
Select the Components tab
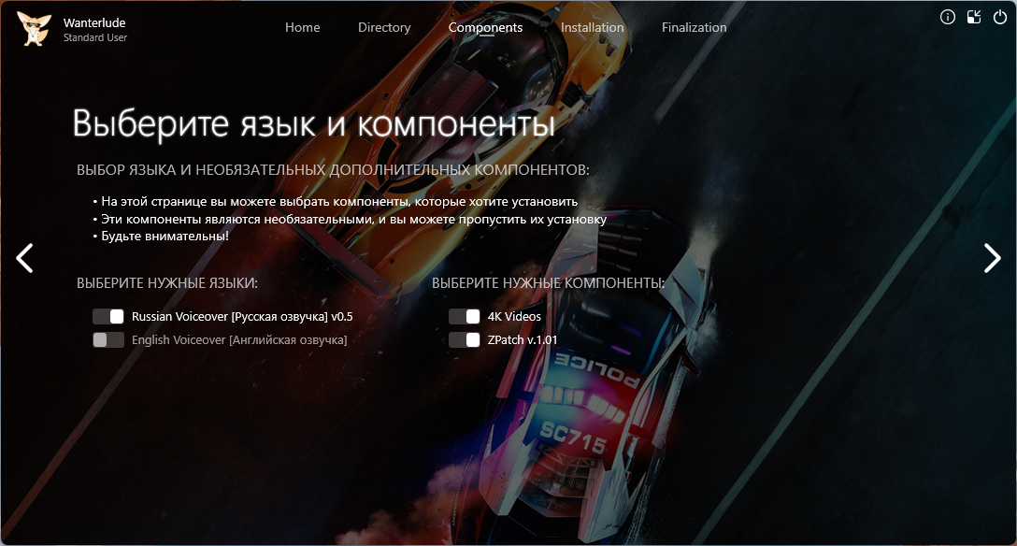[485, 27]
